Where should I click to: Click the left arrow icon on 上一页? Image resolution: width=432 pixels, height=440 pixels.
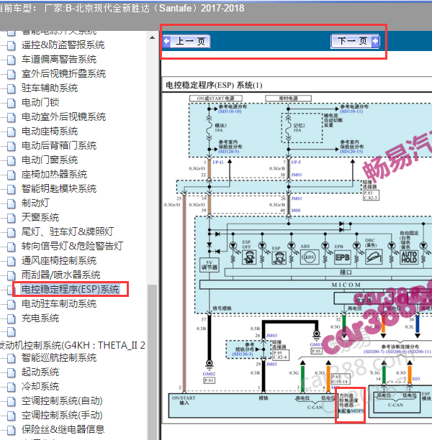coord(166,41)
